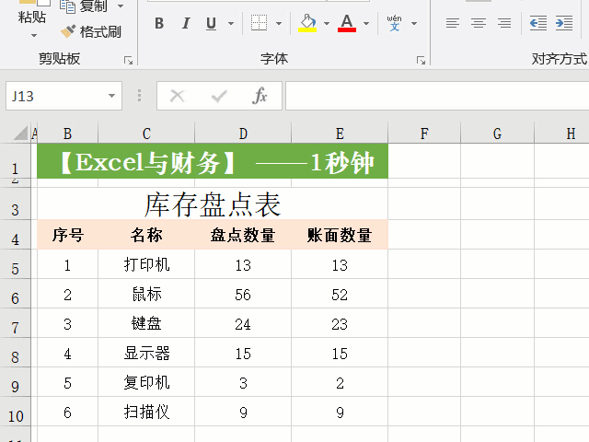
Task: Click the Insert Function fx icon
Action: pos(260,96)
